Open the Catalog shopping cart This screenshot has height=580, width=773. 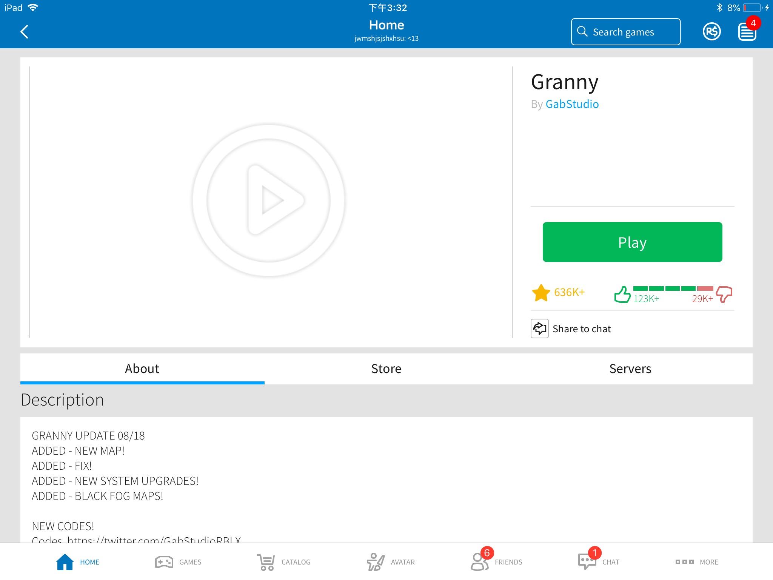(x=266, y=562)
